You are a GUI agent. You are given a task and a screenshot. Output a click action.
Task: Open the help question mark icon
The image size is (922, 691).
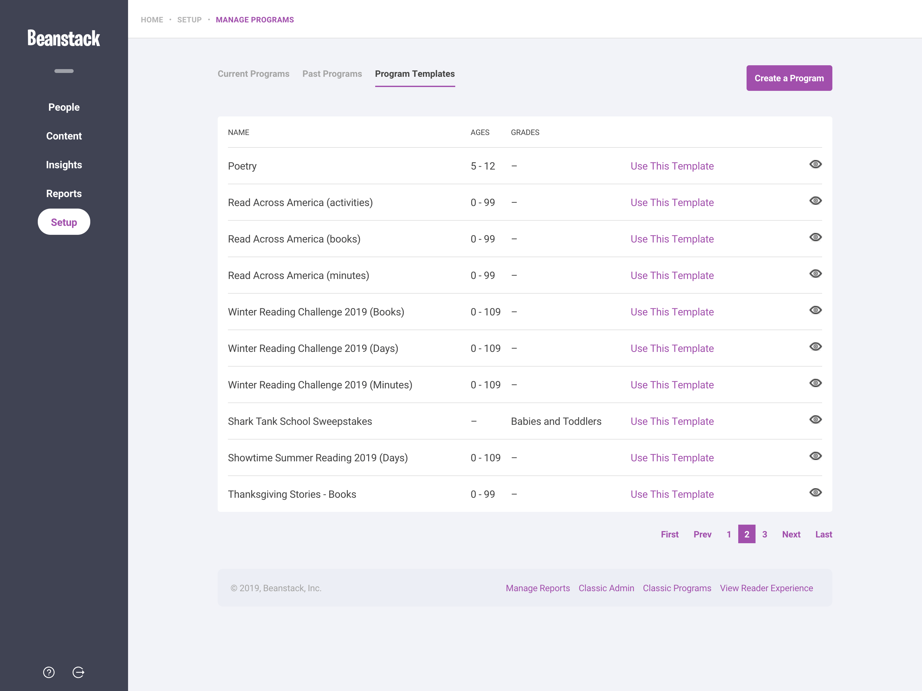tap(49, 672)
